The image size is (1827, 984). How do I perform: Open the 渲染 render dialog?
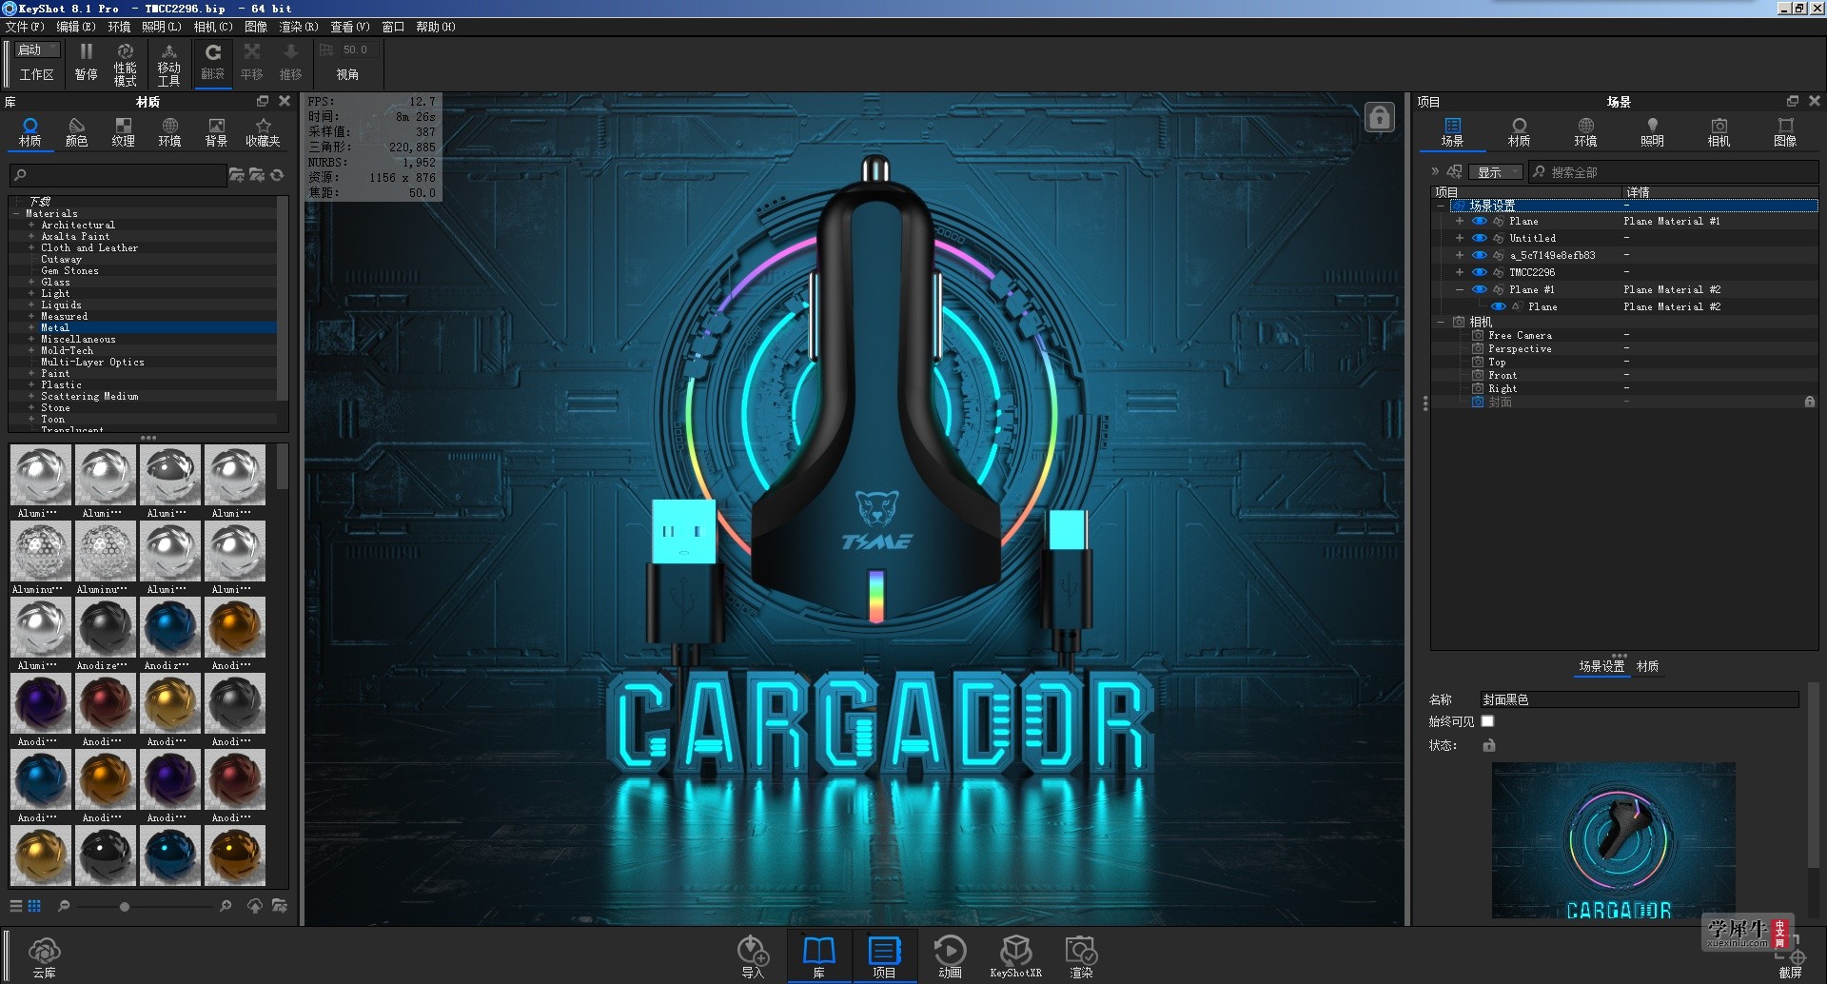(x=1081, y=956)
